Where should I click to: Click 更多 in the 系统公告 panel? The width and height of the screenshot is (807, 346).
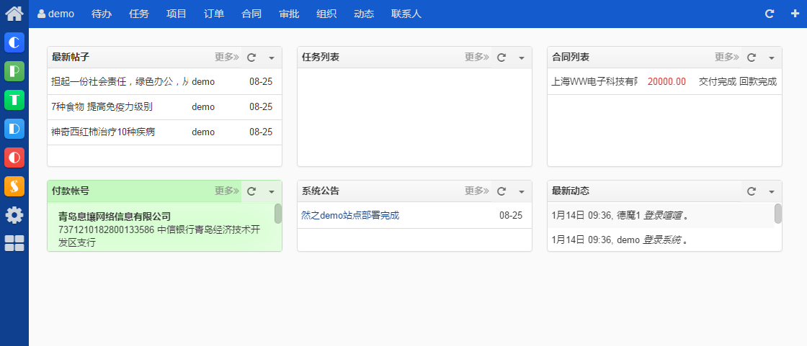coord(477,191)
